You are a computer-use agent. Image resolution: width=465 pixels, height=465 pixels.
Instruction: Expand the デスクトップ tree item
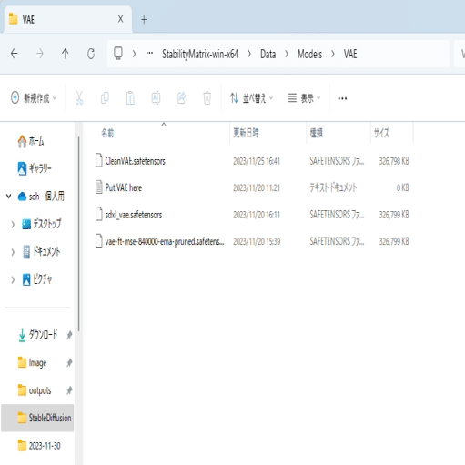(x=13, y=225)
